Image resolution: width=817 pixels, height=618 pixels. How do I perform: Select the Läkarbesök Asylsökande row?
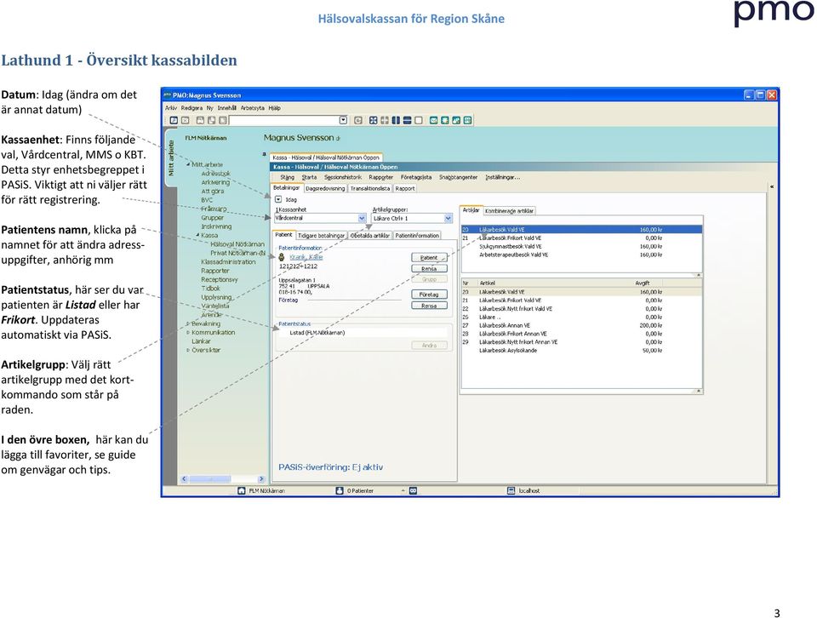[581, 351]
